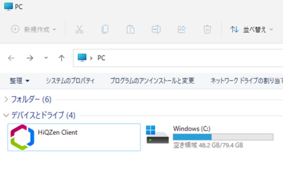Go up one level with up arrow
This screenshot has height=175, width=283.
61,58
